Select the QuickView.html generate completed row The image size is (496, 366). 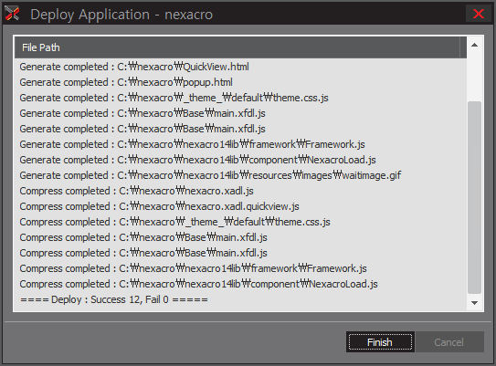coord(240,67)
